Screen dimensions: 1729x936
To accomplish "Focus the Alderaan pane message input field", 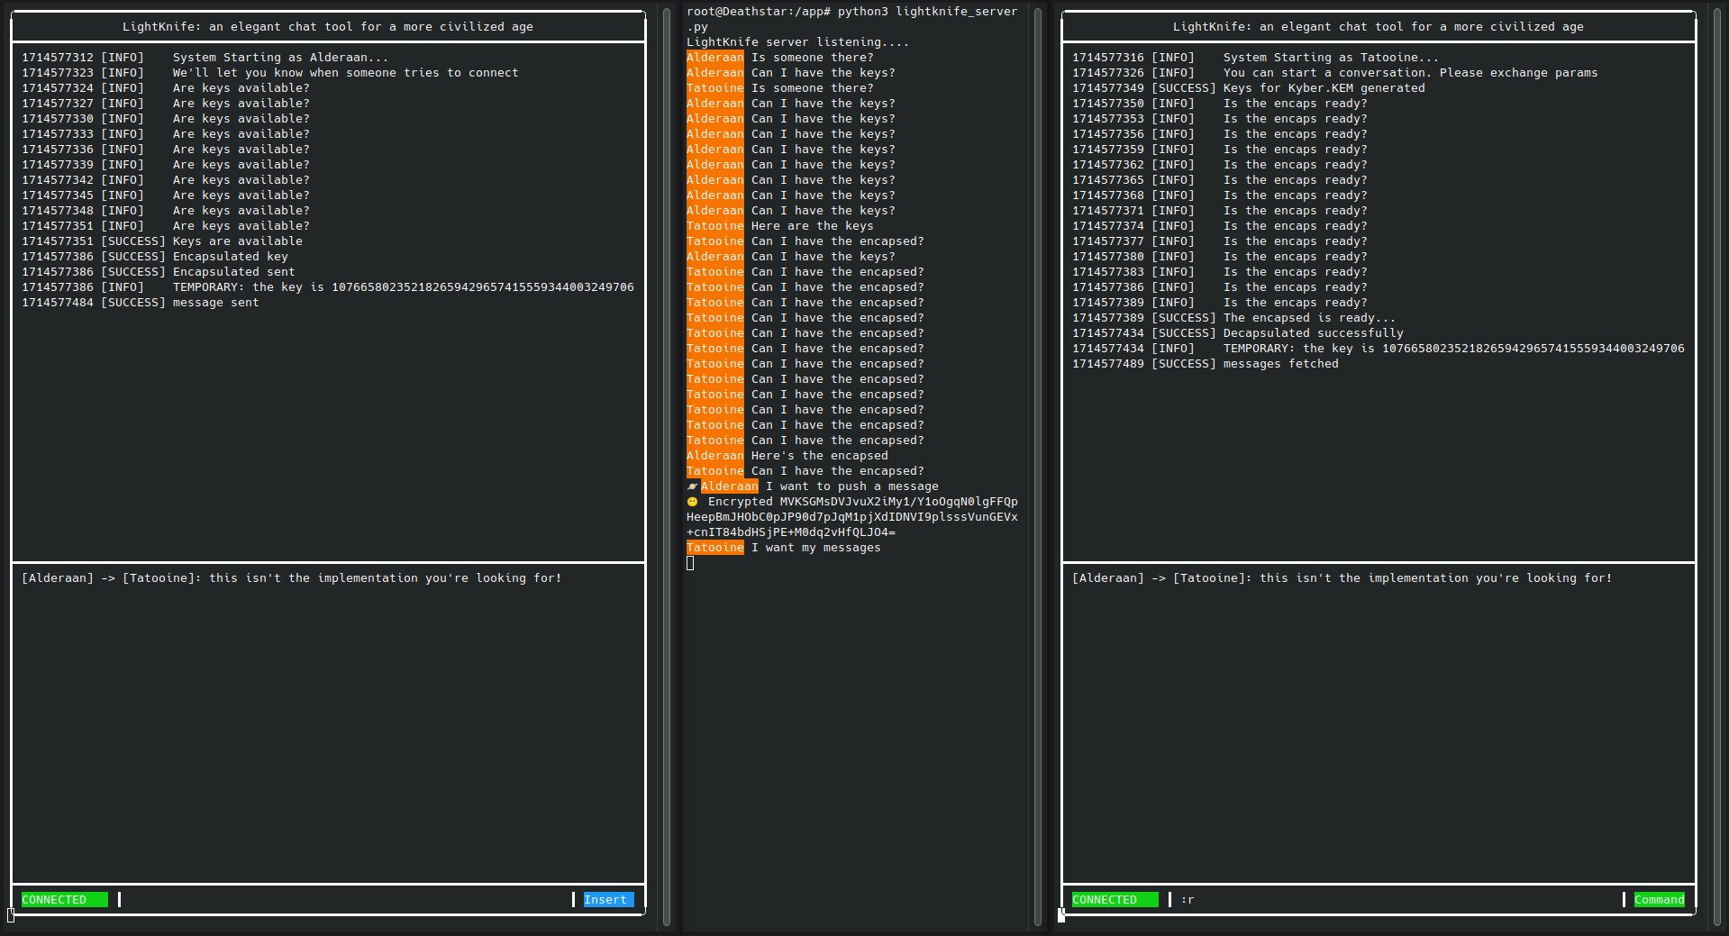I will (x=346, y=899).
